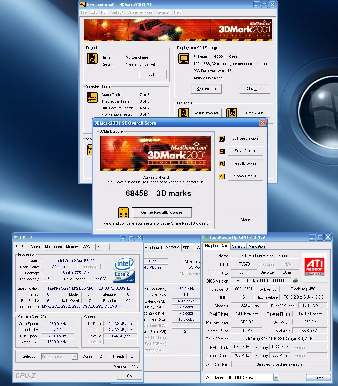Click the 68458 3D marks score text
This screenshot has width=338, height=386.
158,193
